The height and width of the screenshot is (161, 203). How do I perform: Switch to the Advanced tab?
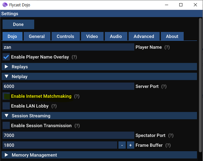[x=144, y=36]
